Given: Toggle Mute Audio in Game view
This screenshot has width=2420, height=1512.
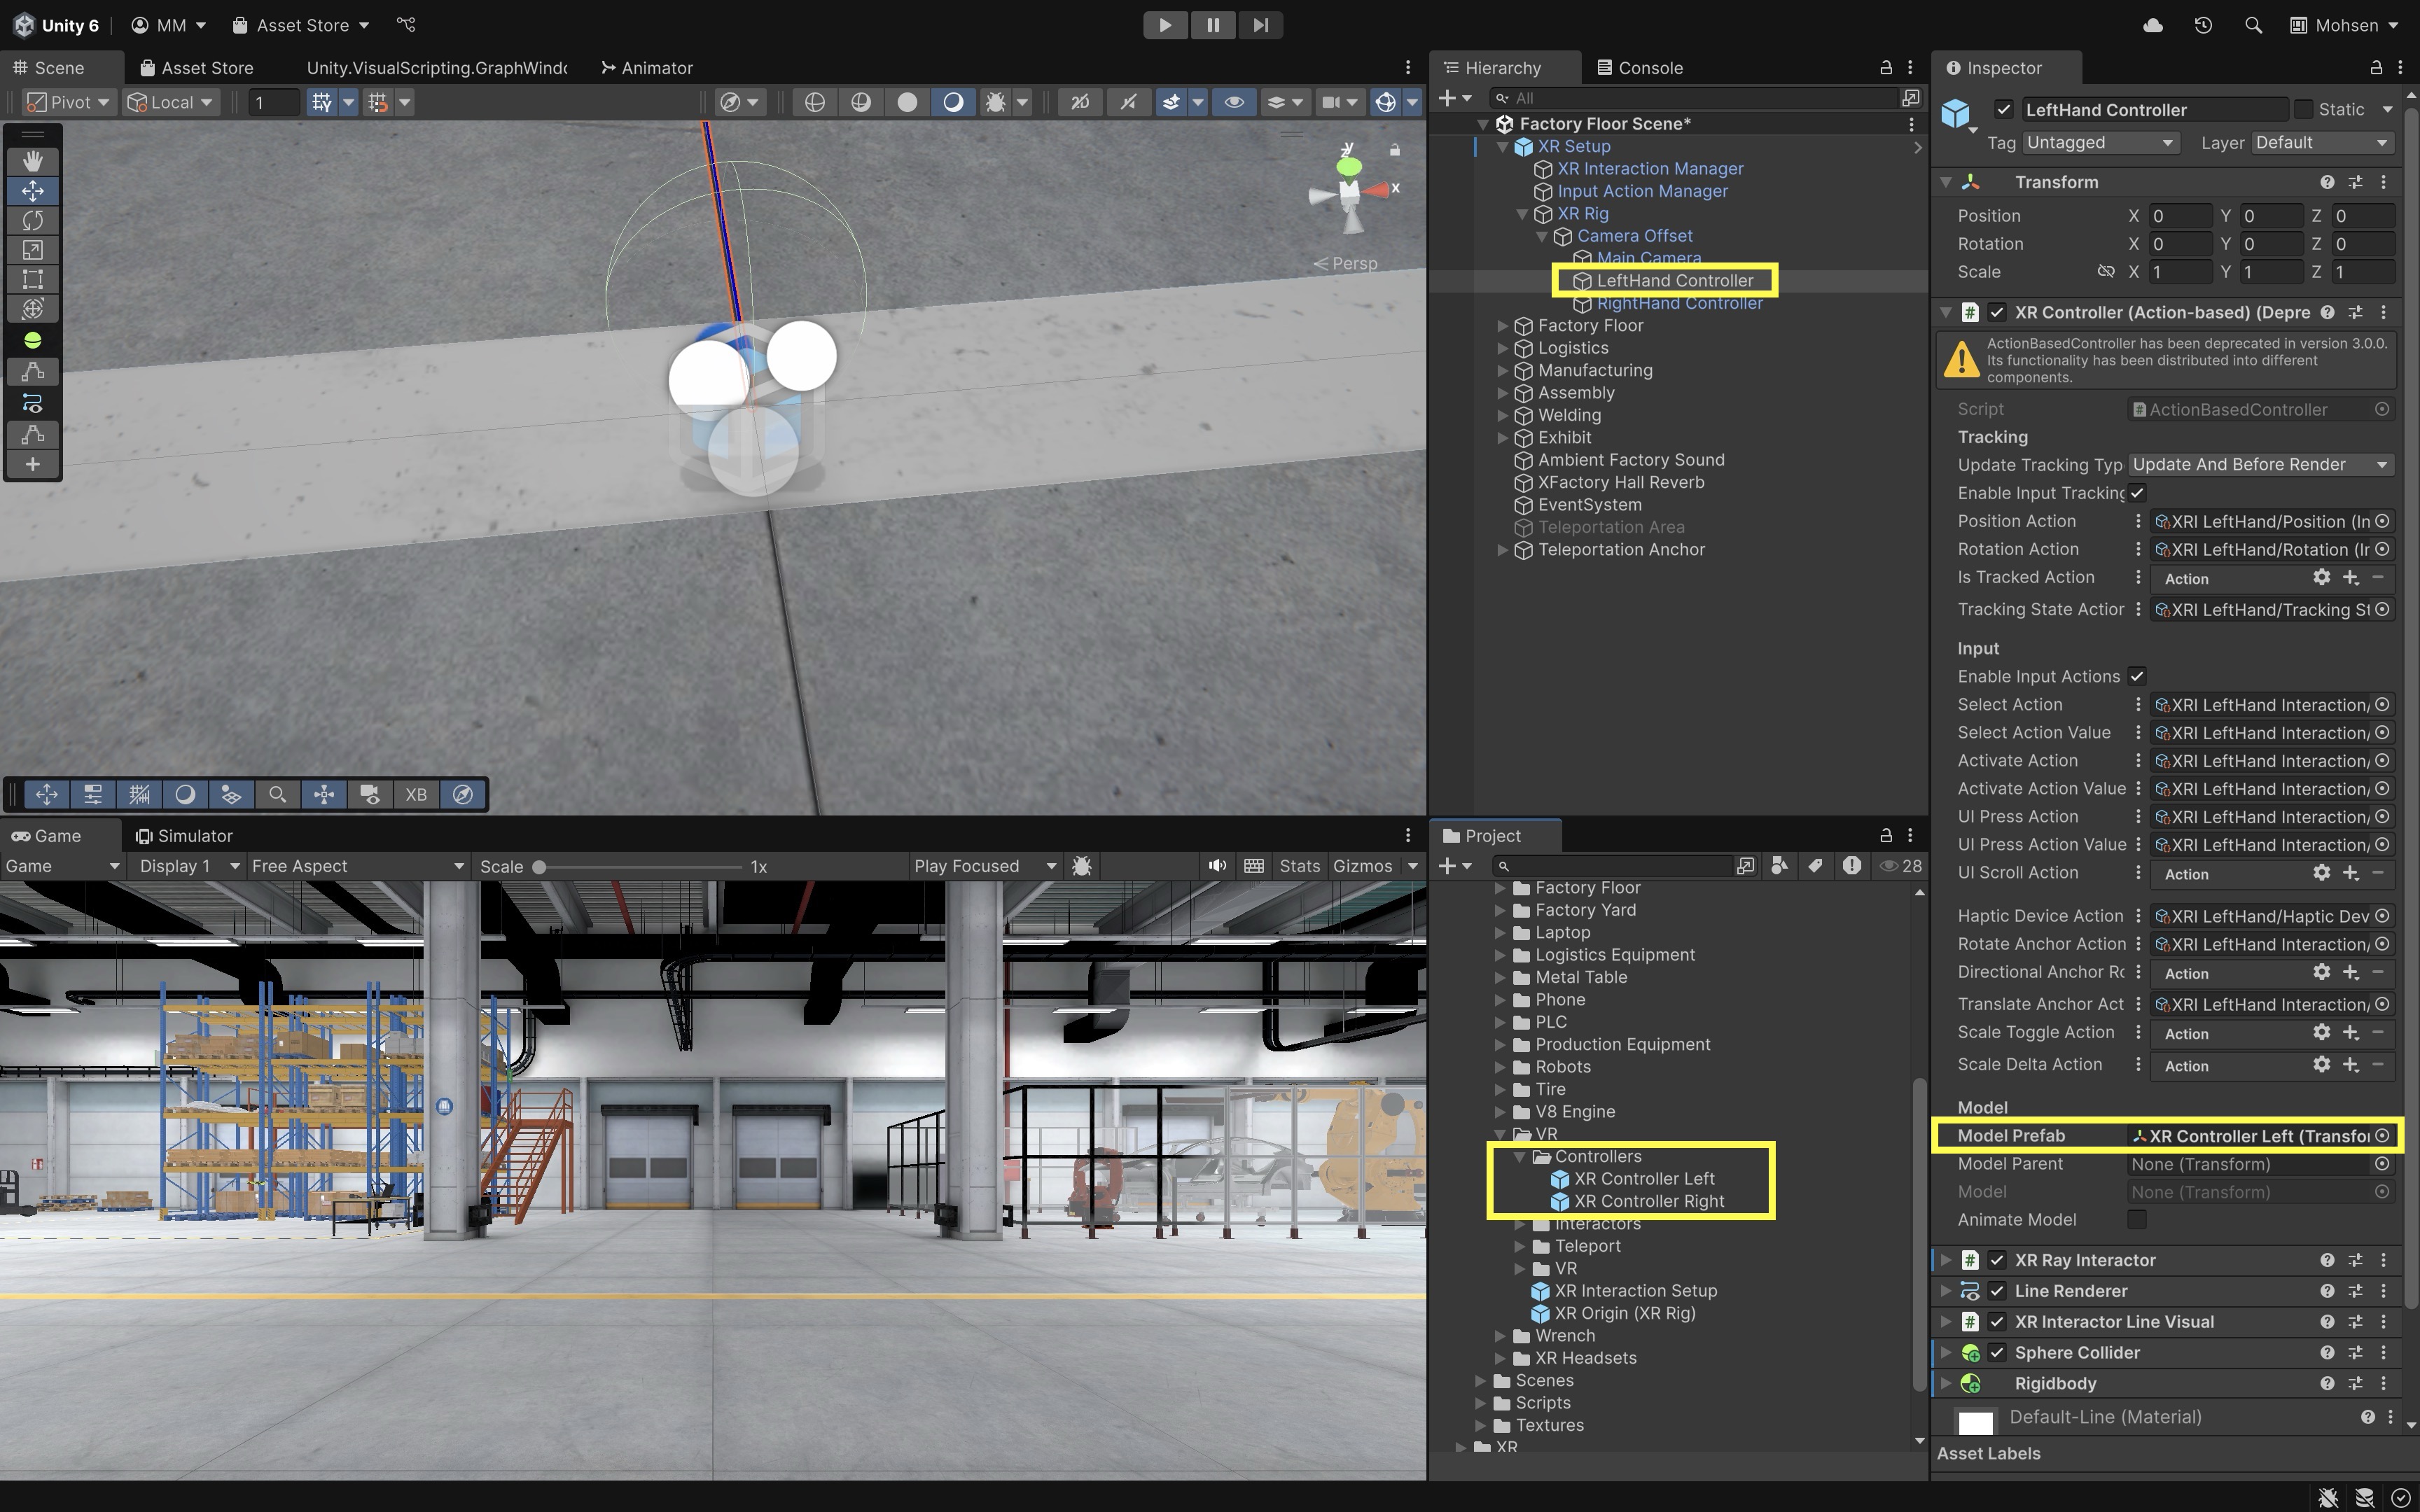Looking at the screenshot, I should click(1217, 866).
